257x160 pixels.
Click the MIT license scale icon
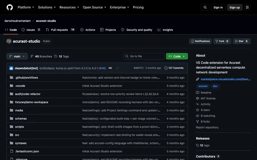click(x=198, y=98)
